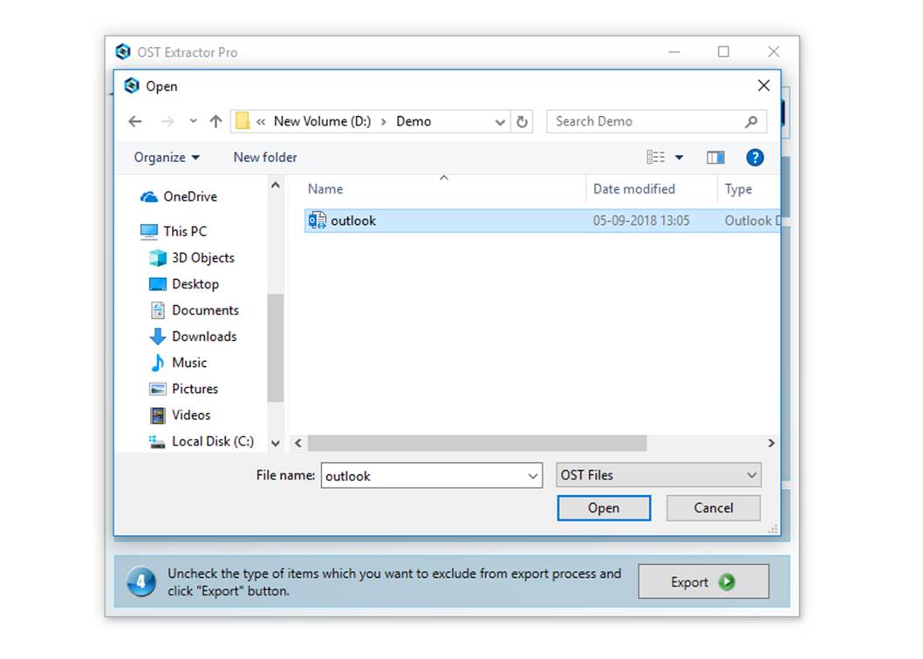Navigate up one folder level
Screen dimensions: 923x659
click(x=215, y=121)
